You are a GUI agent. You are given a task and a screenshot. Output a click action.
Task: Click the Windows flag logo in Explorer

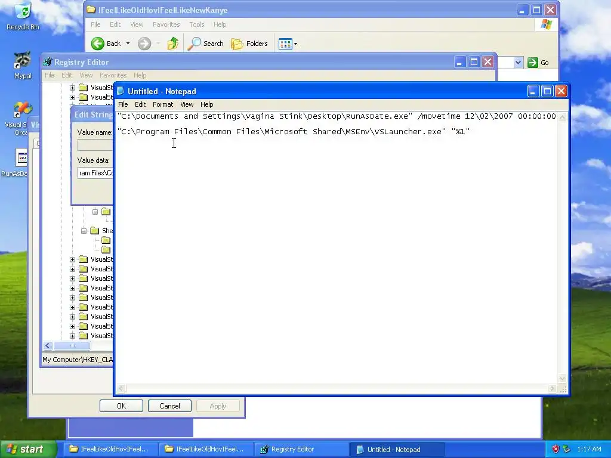pos(547,24)
